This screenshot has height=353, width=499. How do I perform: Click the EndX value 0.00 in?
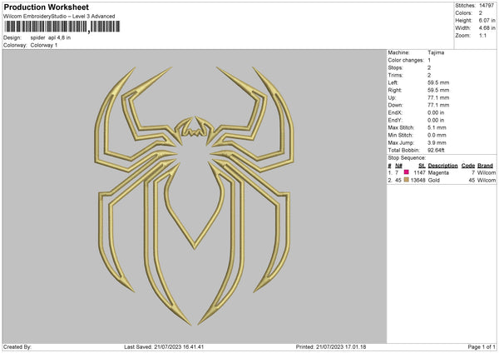(436, 112)
